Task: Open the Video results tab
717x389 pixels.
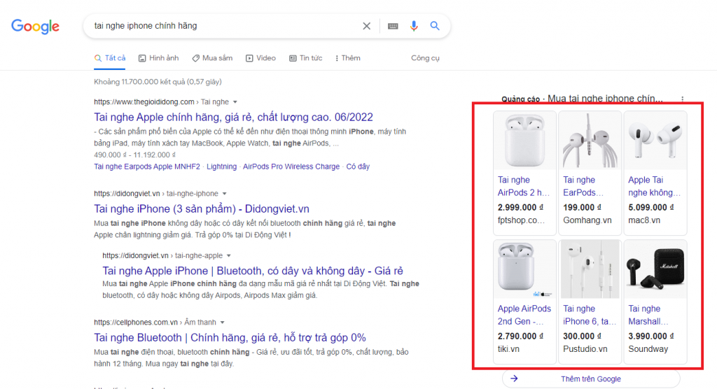Action: pyautogui.click(x=260, y=58)
